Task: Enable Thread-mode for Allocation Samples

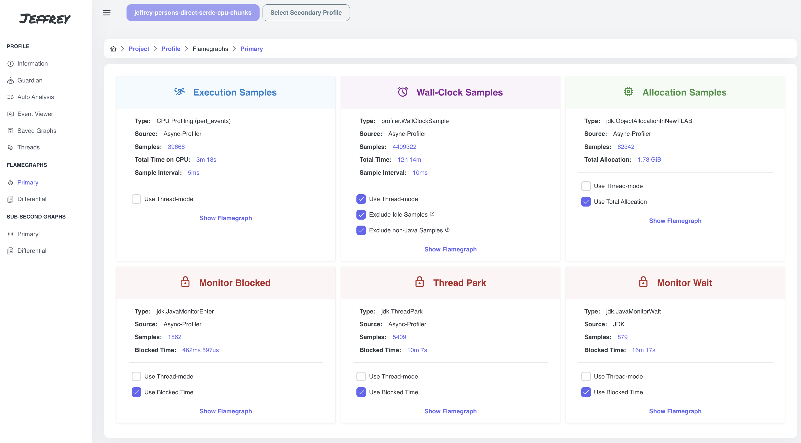Action: 586,186
